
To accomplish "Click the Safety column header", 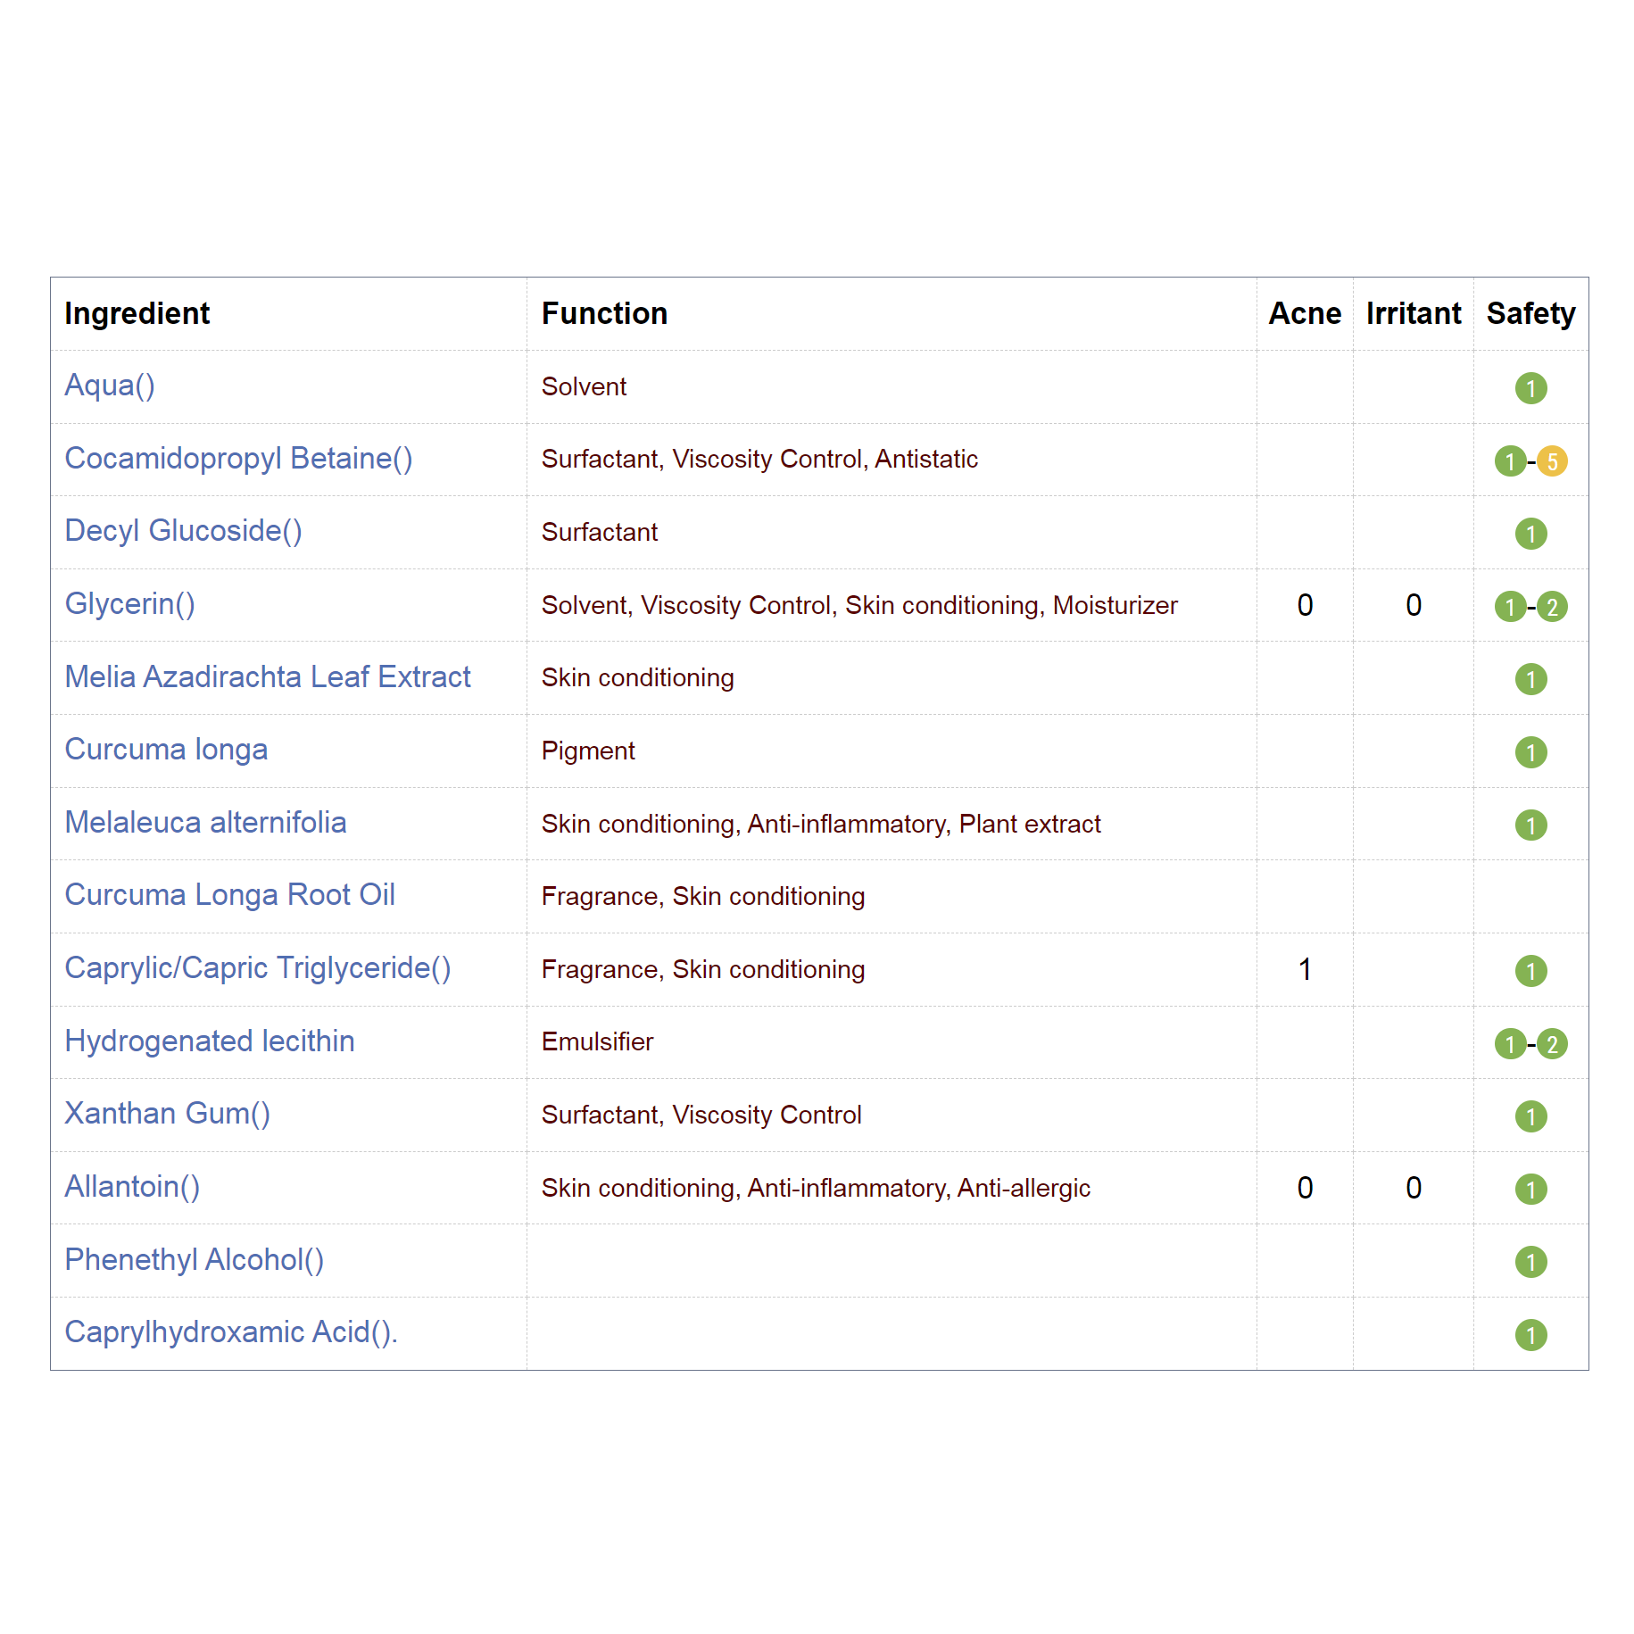I will click(x=1530, y=314).
